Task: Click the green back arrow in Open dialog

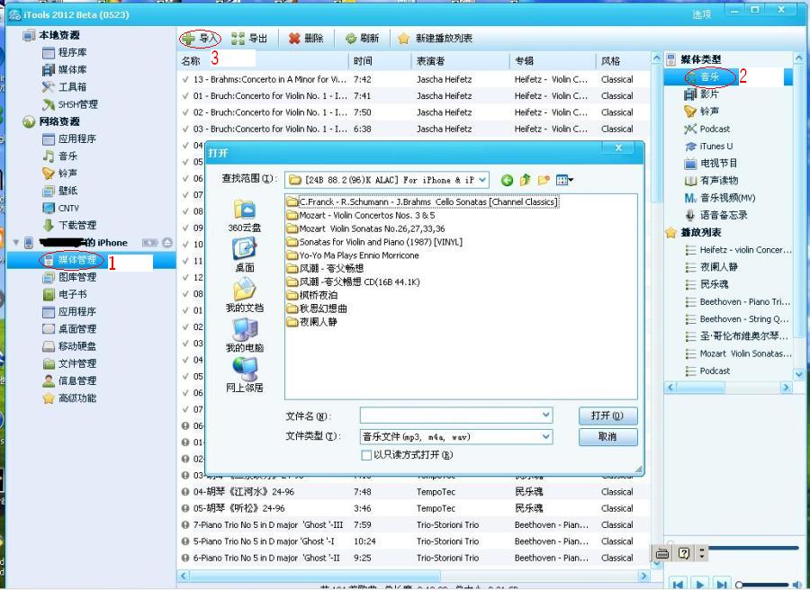Action: (x=507, y=180)
